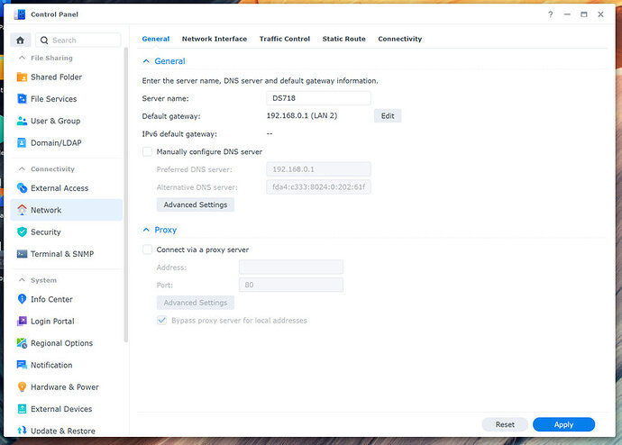This screenshot has width=622, height=445.
Task: Click the proxy Port field
Action: click(x=291, y=285)
